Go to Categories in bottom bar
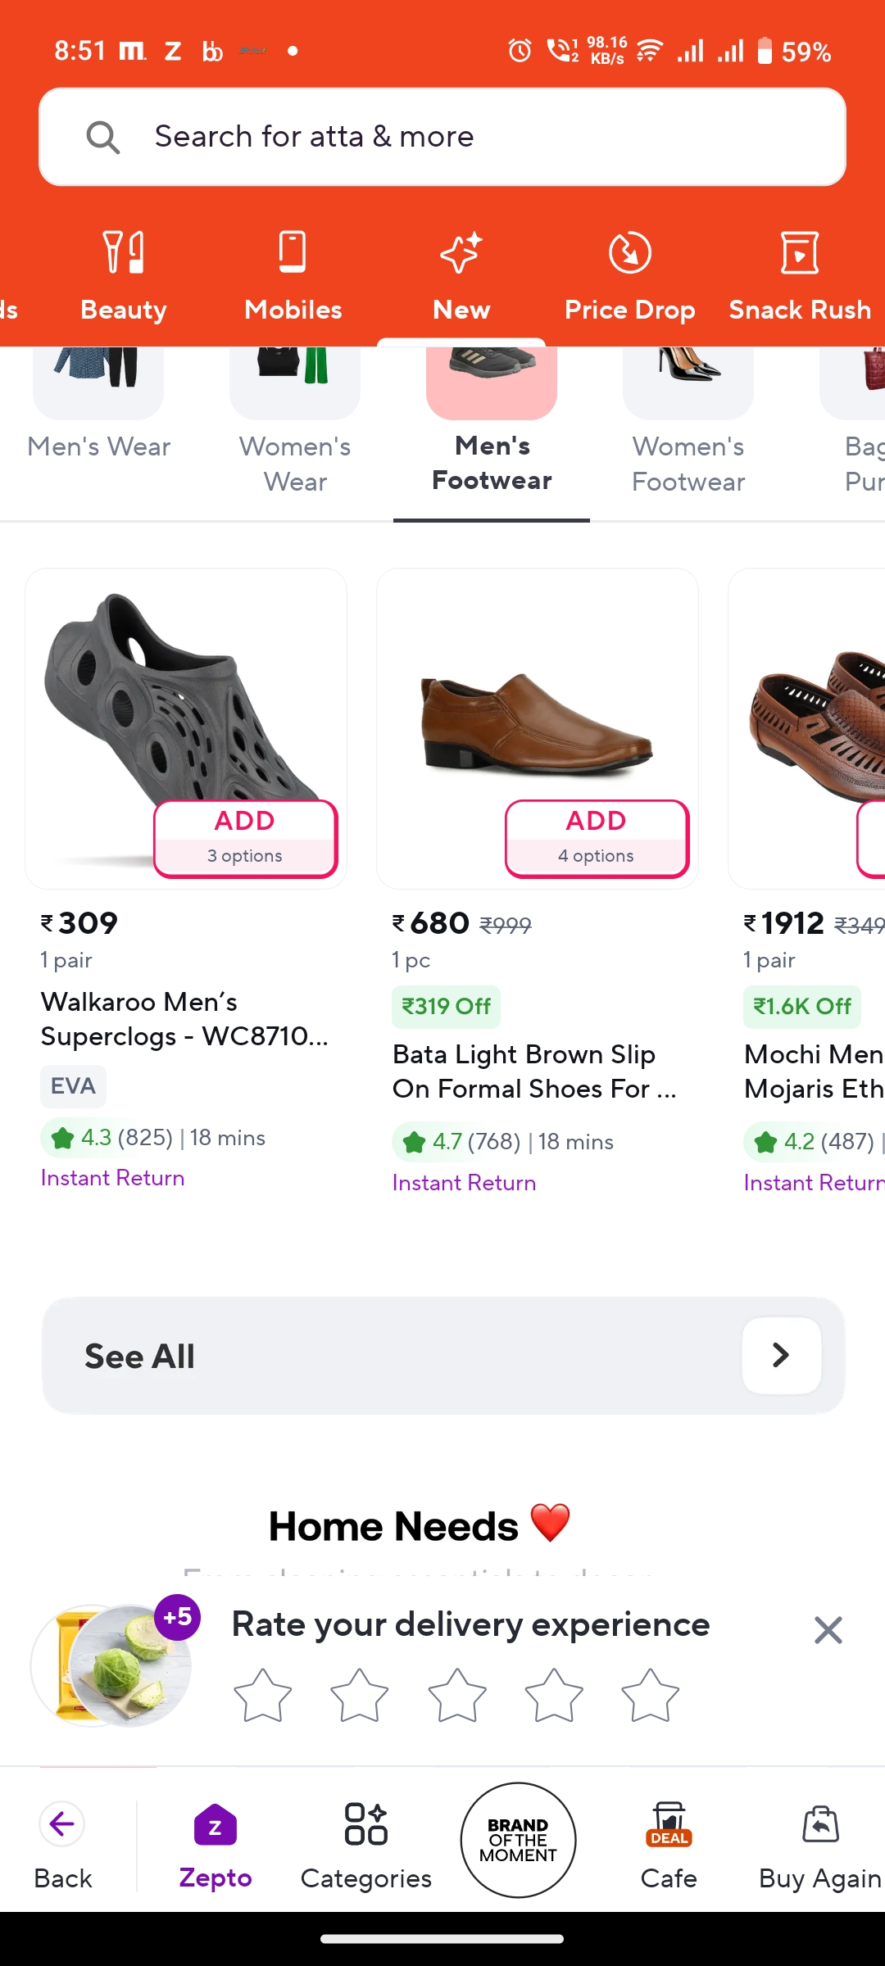Screen dimensions: 885x1966 (x=365, y=1825)
